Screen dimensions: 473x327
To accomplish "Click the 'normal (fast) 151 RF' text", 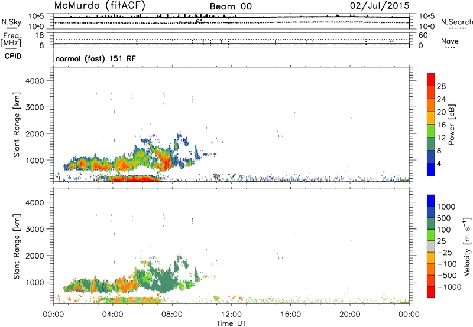I will tap(96, 58).
